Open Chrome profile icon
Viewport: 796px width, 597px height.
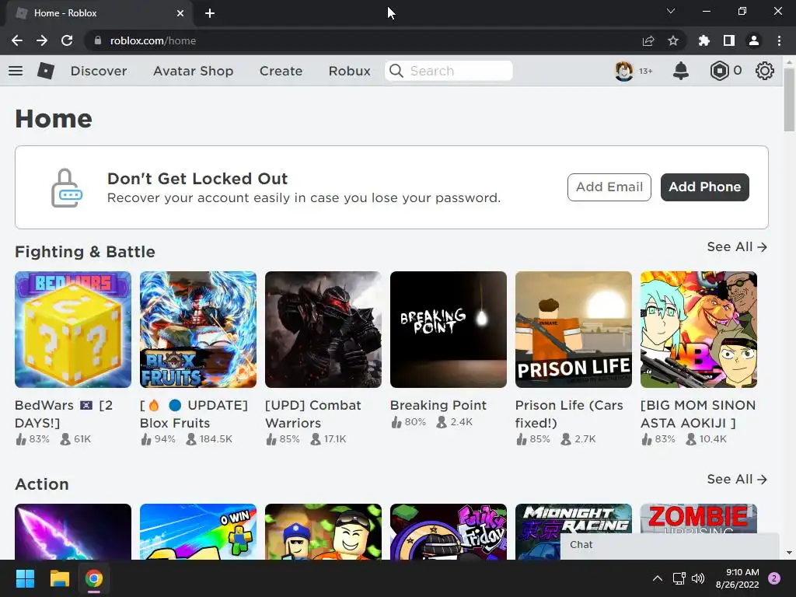point(754,40)
